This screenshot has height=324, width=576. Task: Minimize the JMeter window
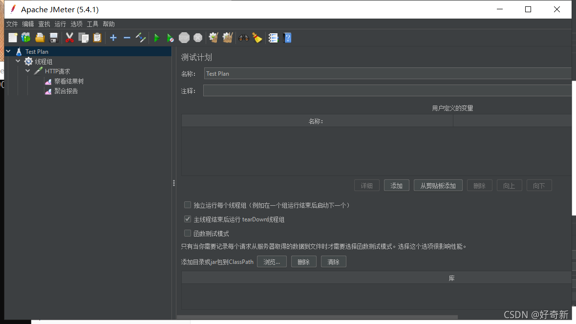pyautogui.click(x=500, y=9)
